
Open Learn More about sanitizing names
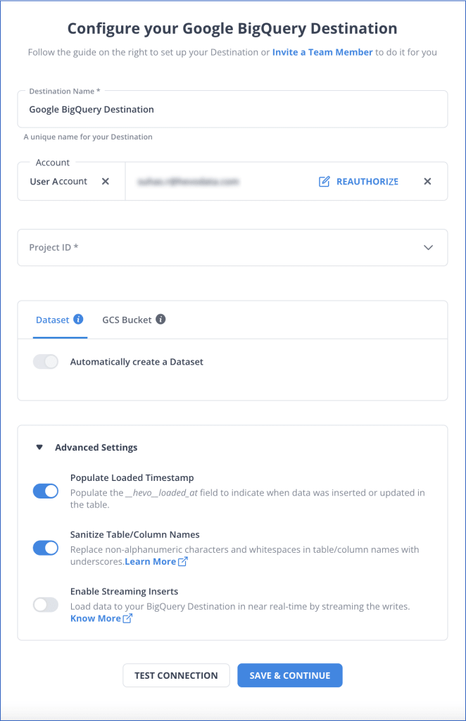[x=150, y=561]
